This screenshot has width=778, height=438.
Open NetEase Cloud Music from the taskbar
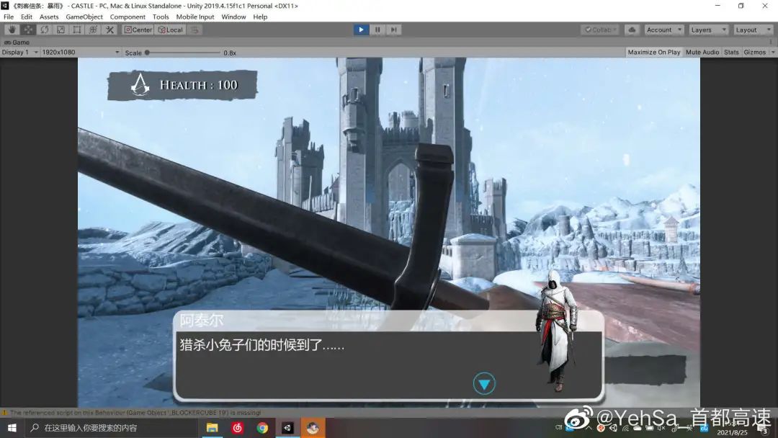click(237, 428)
